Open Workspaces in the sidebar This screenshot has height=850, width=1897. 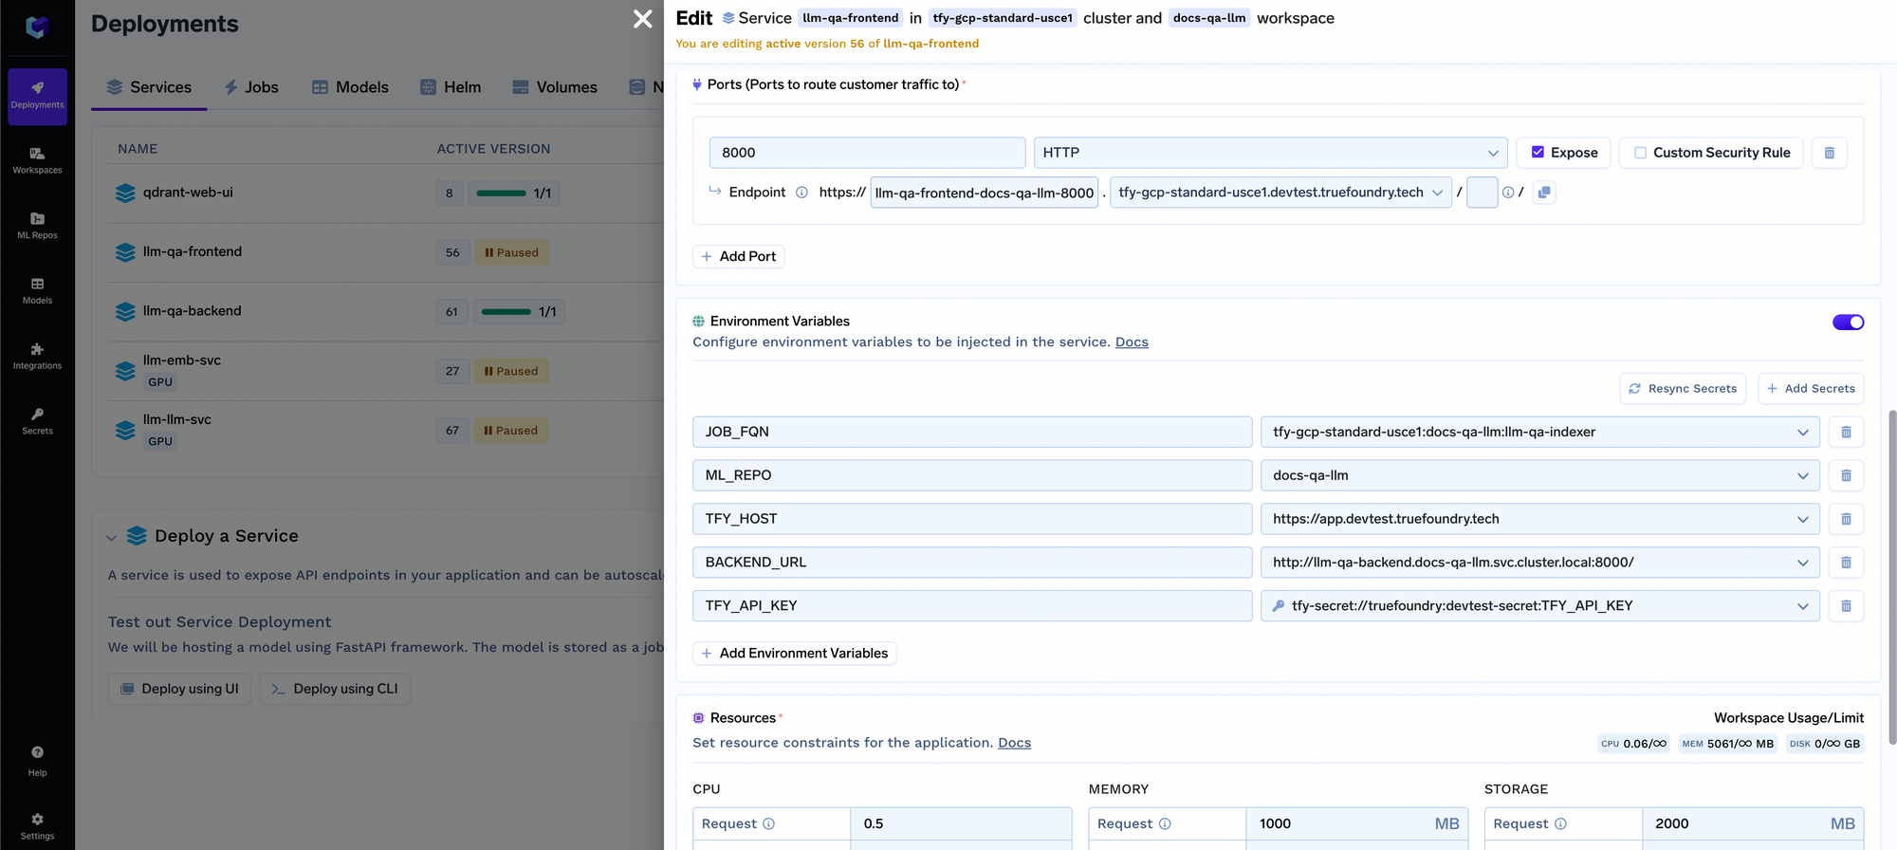point(37,160)
